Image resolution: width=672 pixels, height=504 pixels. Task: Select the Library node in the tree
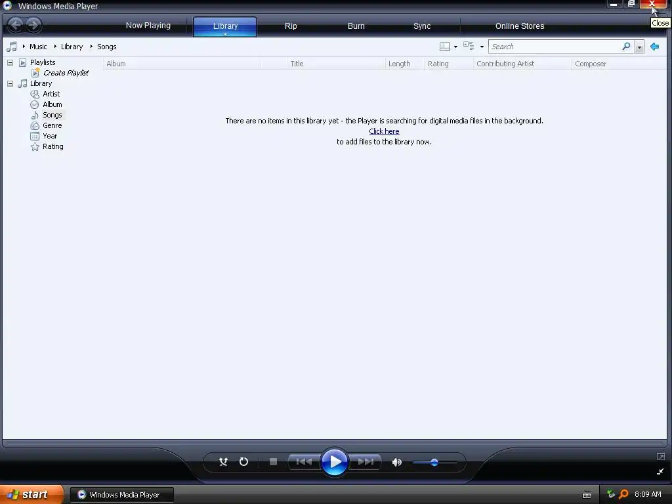tap(41, 83)
